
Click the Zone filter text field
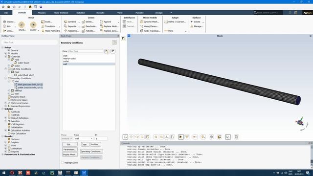tap(86, 51)
